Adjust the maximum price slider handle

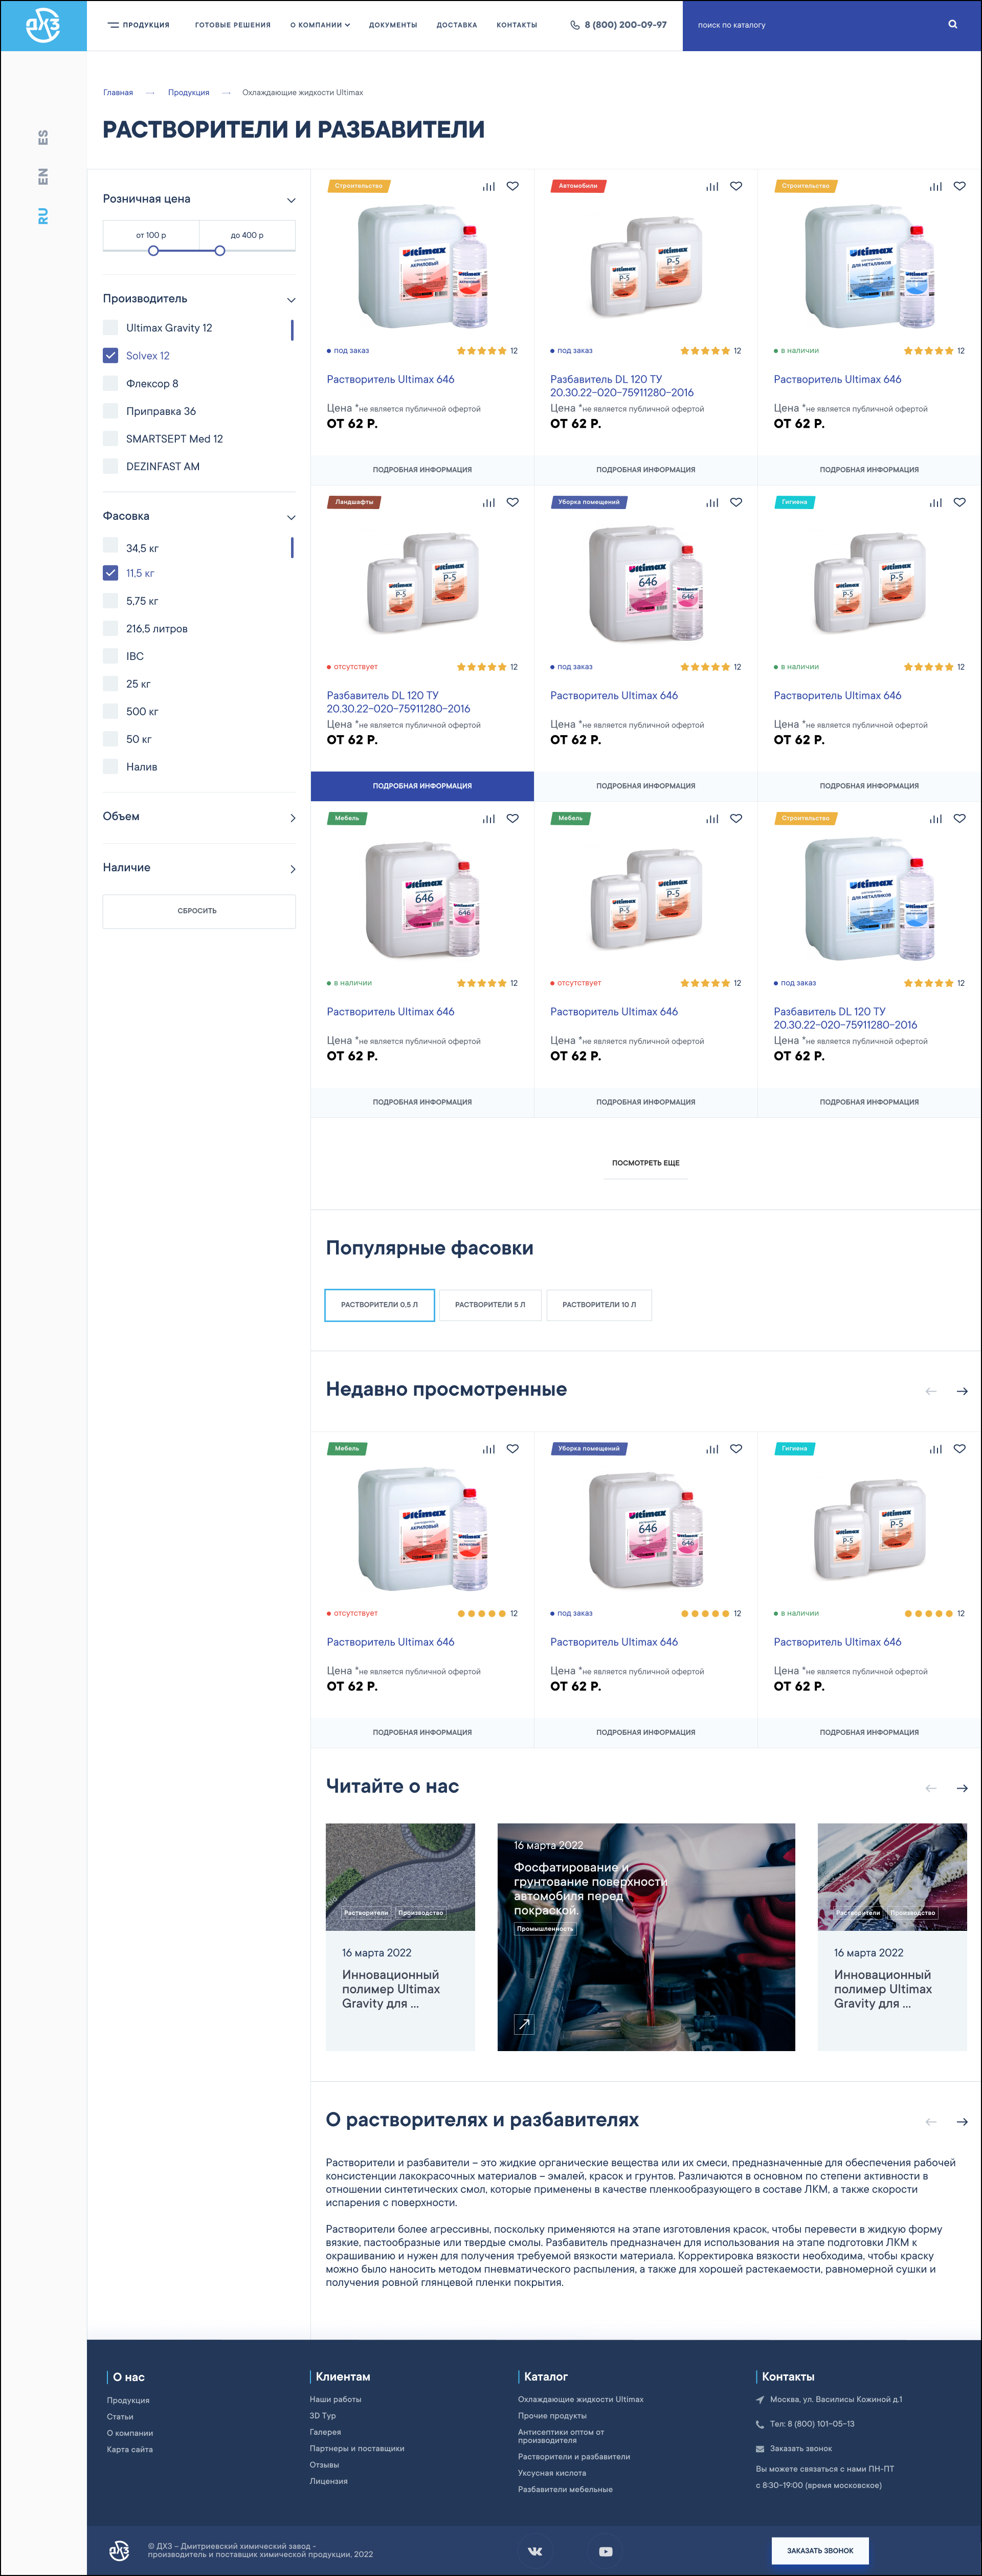[x=220, y=250]
